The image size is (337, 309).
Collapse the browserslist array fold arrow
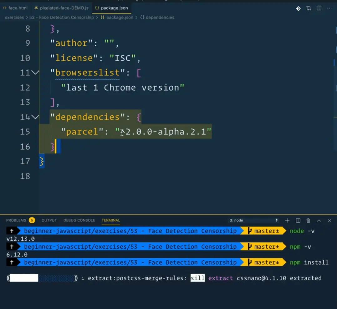tap(35, 73)
